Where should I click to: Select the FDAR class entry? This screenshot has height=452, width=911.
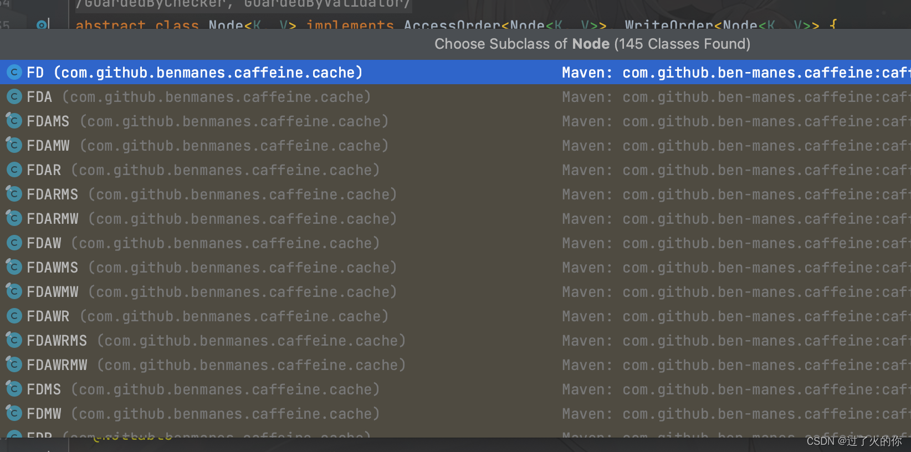point(455,169)
